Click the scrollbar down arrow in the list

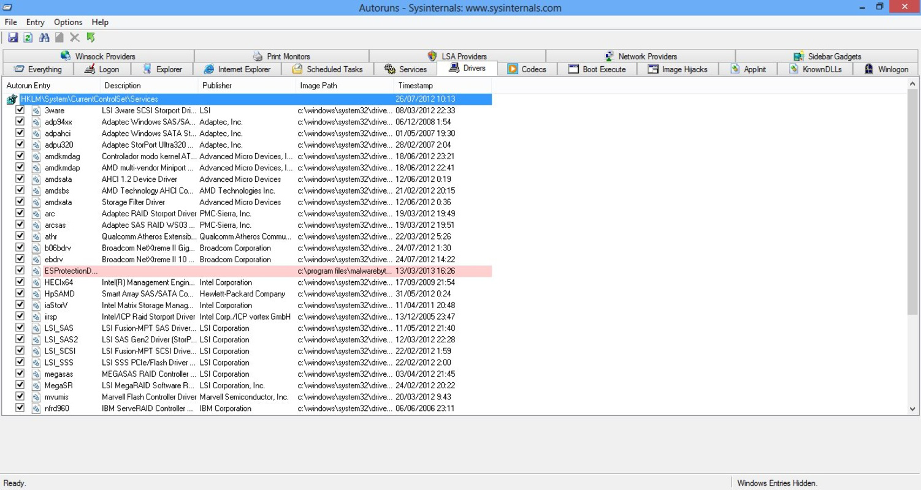click(912, 409)
